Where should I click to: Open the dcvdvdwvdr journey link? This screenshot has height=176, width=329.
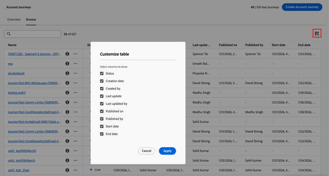point(16,73)
